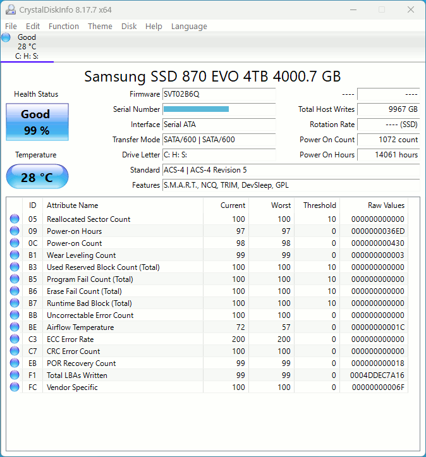Viewport: 426px width, 457px height.
Task: Click status orb for Program Fail Count
Action: [x=15, y=279]
